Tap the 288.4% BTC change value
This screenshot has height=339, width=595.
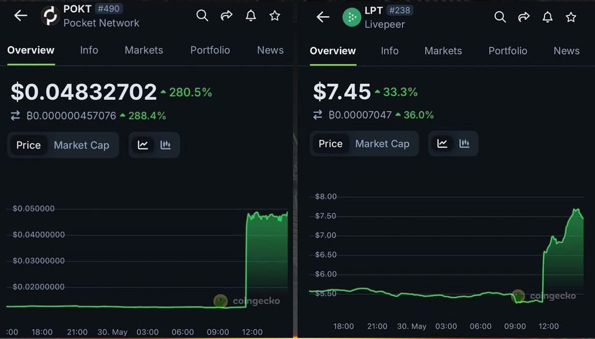[147, 116]
